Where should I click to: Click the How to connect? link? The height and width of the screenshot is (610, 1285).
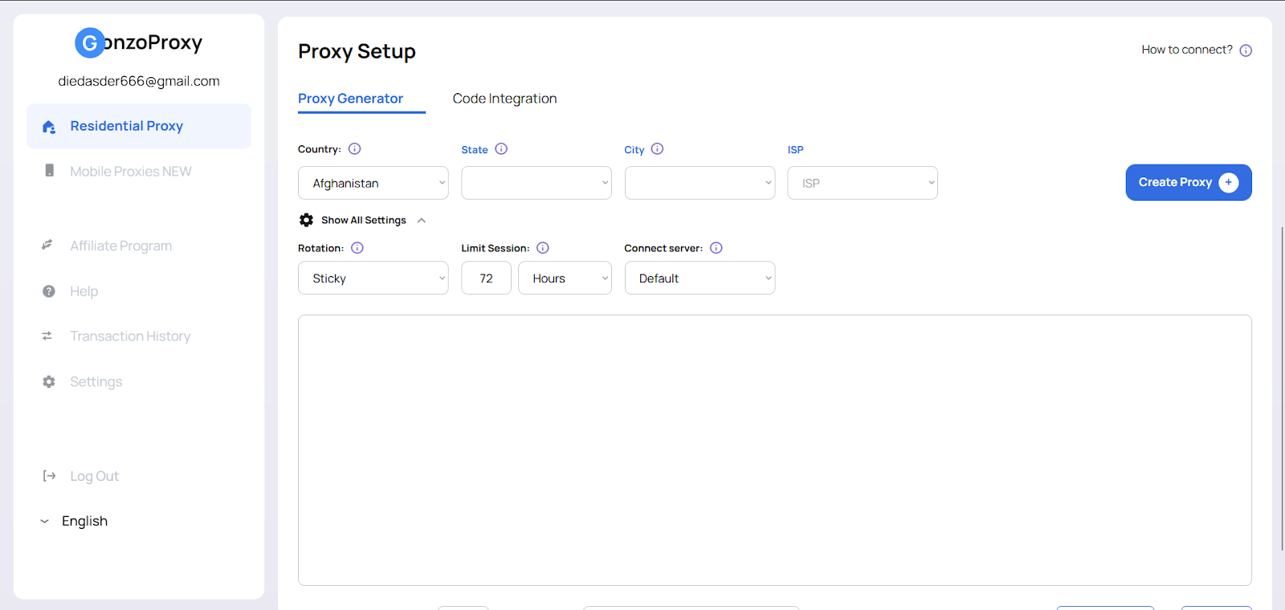pyautogui.click(x=1187, y=50)
